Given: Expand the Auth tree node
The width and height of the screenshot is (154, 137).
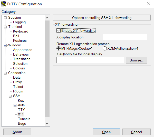Looking at the screenshot, I should click(15, 105).
